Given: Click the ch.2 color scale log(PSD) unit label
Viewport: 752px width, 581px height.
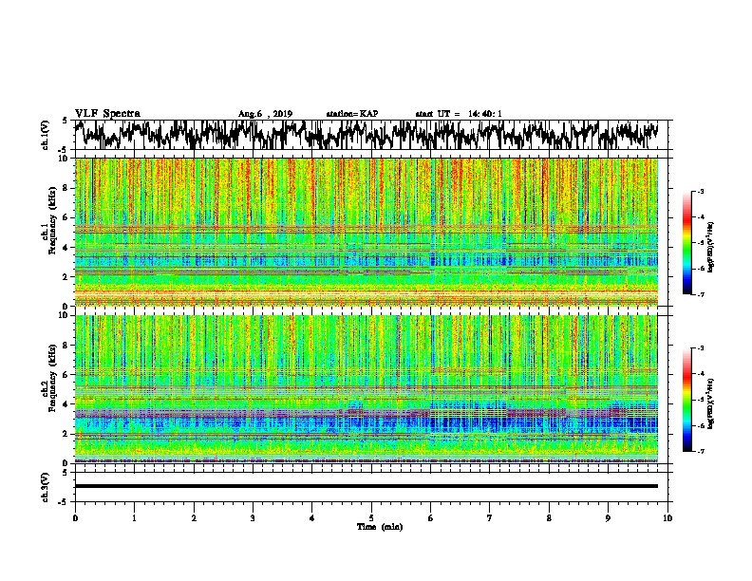Looking at the screenshot, I should 711,403.
